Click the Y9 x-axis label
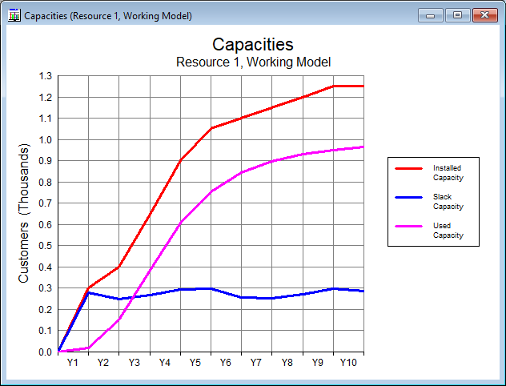The image size is (506, 386). click(x=317, y=363)
